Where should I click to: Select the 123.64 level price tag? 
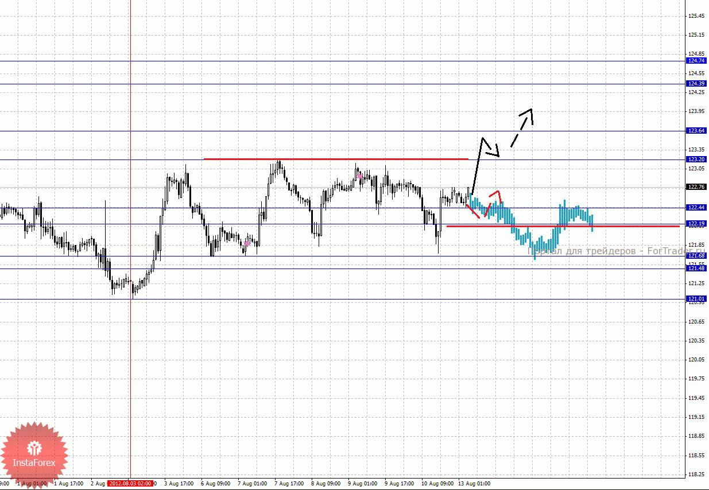[696, 131]
